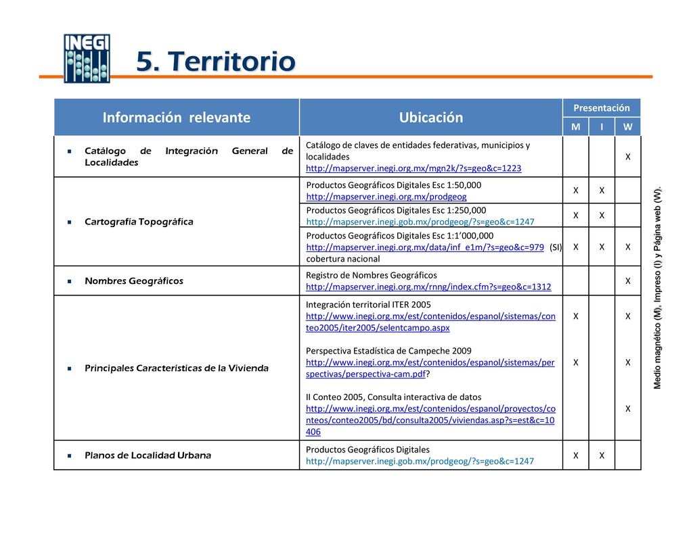Image resolution: width=693 pixels, height=536 pixels.
Task: Select the 'Planos de Localidad Urbana' label
Action: click(148, 455)
